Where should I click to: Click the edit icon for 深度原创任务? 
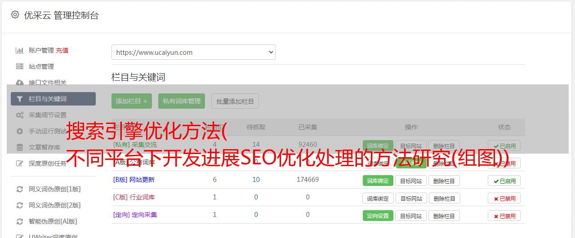click(x=19, y=163)
